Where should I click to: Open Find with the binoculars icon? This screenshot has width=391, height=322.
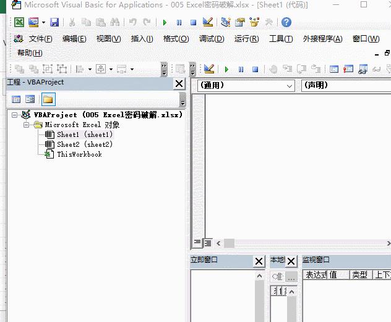click(x=114, y=22)
